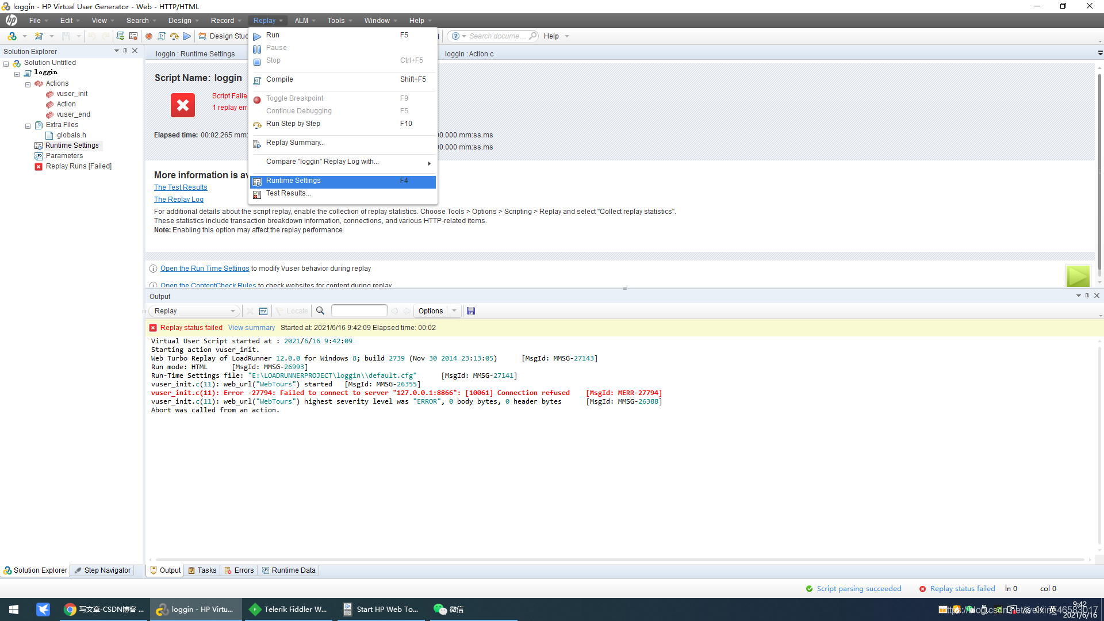Viewport: 1104px width, 621px height.
Task: Click the View summary link
Action: 251,328
